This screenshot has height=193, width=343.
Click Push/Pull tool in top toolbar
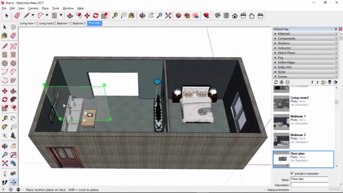(x=70, y=16)
